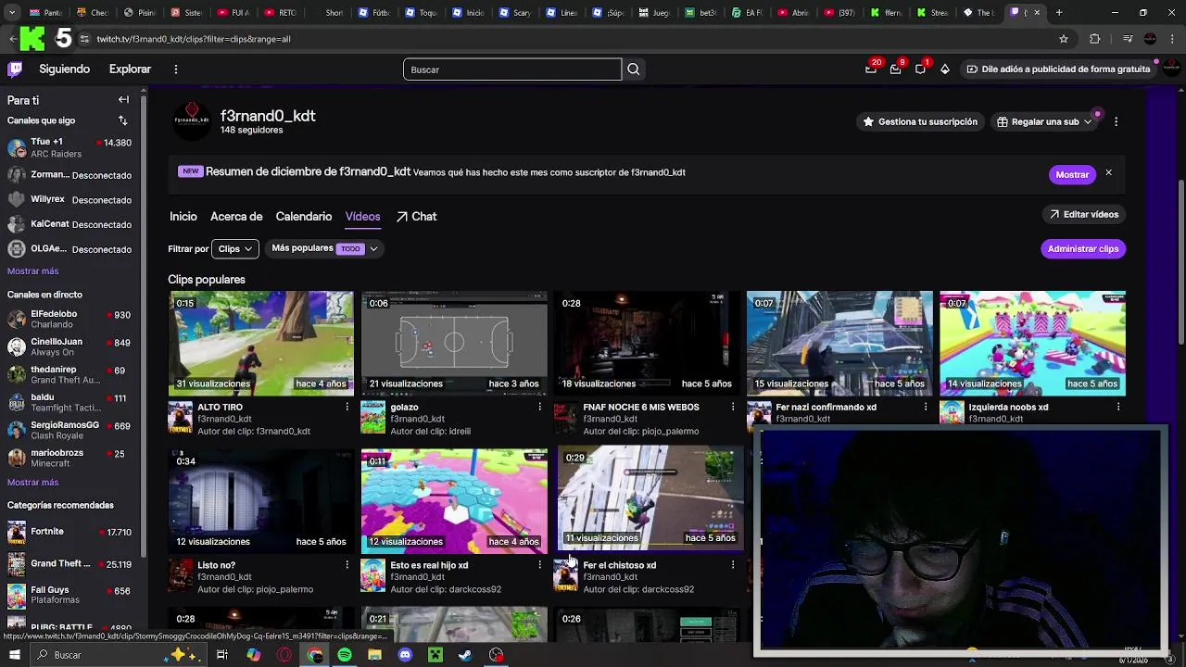Viewport: 1186px width, 667px height.
Task: Click the browser address bar URL
Action: [x=194, y=39]
